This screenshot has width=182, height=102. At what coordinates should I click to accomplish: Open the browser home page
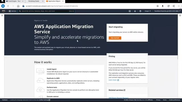[x=18, y=6]
